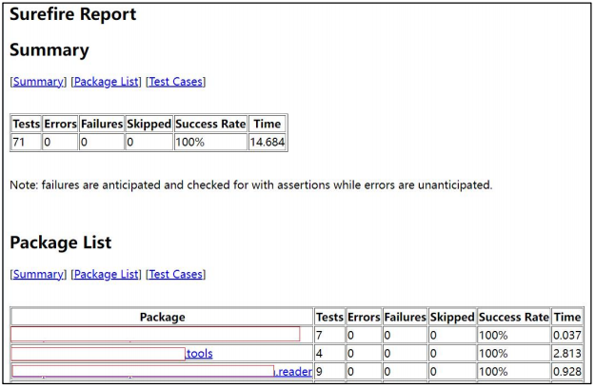Open the first package link with 7 tests

(x=155, y=335)
